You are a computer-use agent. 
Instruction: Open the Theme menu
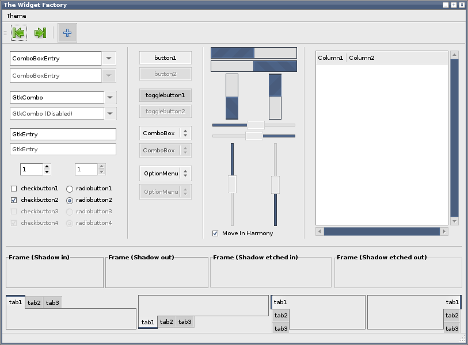coord(17,16)
